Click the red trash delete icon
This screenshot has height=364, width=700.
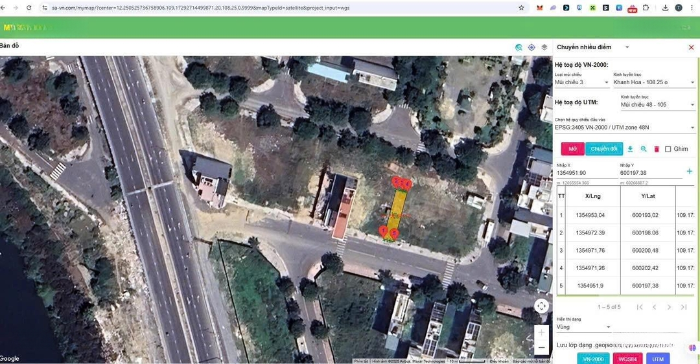[x=657, y=149]
